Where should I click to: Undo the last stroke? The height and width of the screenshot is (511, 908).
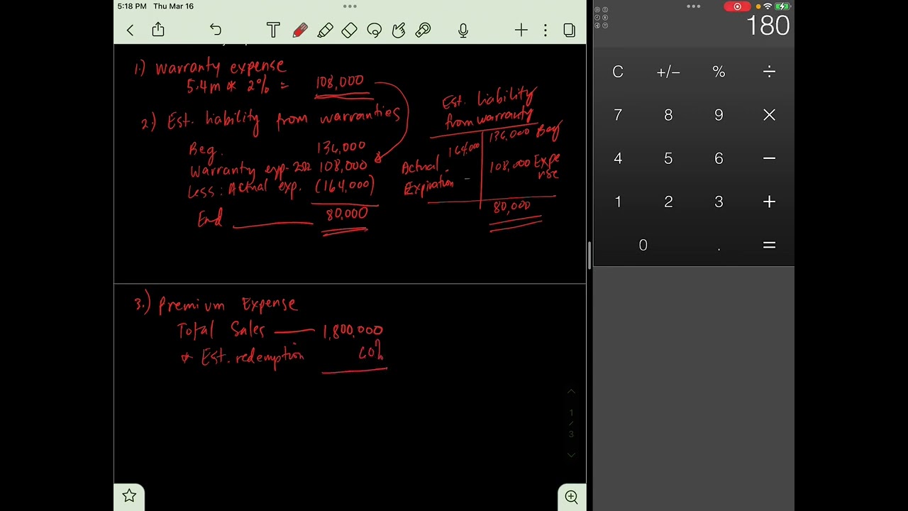216,30
